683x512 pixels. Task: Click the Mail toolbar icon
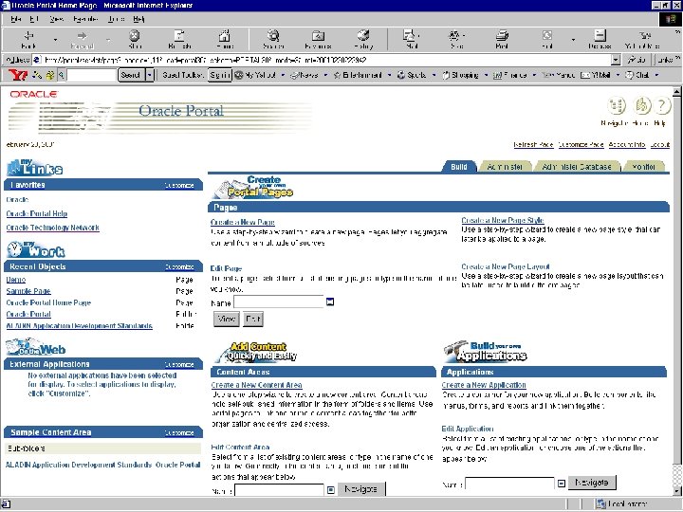[411, 39]
